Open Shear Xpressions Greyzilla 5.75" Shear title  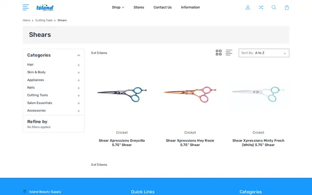coord(122,143)
